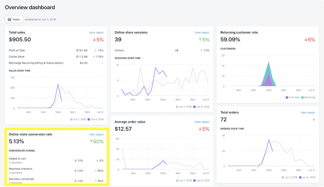Open View report for Total orders
The width and height of the screenshot is (324, 187).
pyautogui.click(x=307, y=113)
